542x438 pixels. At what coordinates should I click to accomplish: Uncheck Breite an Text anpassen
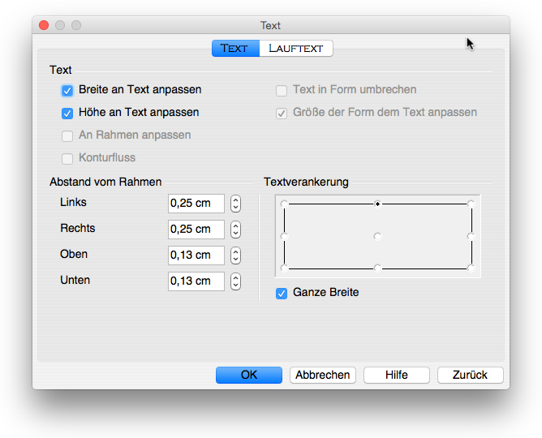pyautogui.click(x=67, y=91)
